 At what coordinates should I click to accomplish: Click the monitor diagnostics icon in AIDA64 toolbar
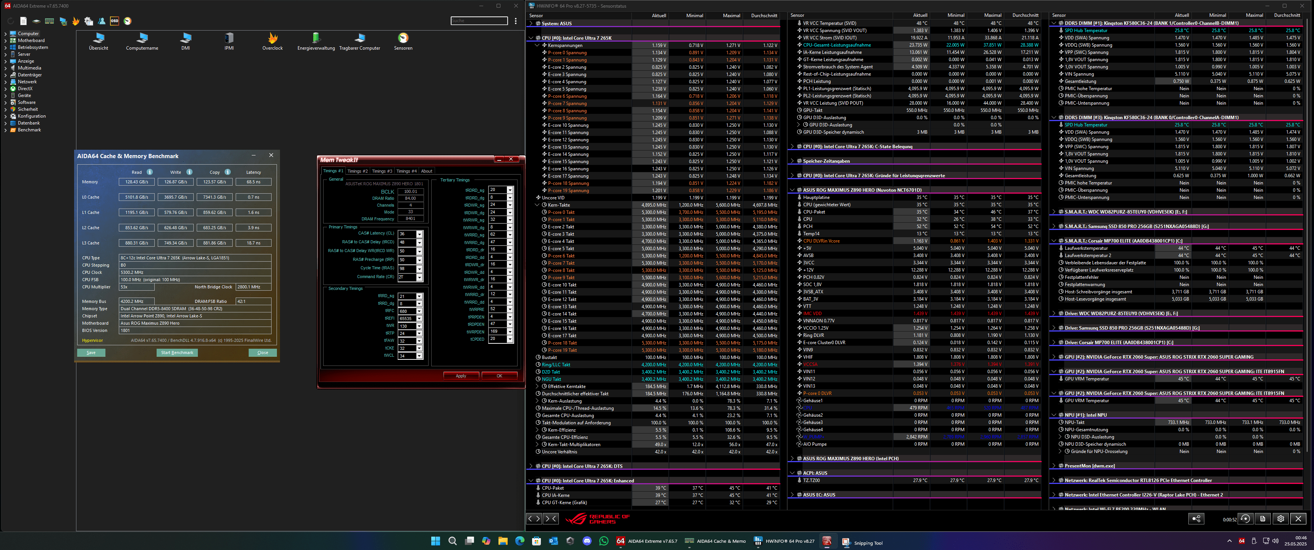[x=63, y=21]
